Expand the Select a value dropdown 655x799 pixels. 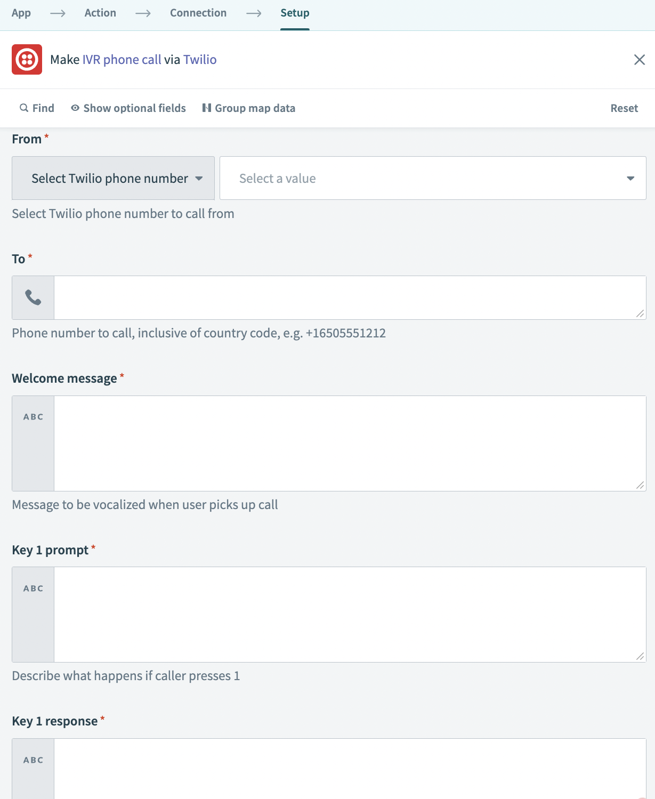(x=433, y=178)
